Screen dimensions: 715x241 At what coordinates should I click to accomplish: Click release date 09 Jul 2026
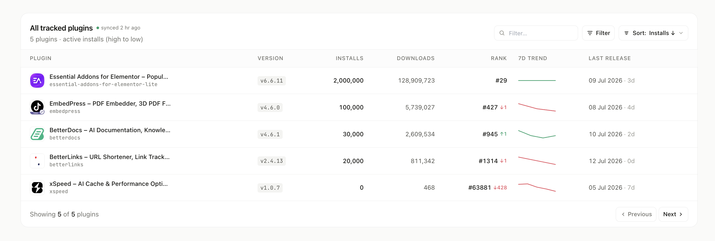[x=605, y=81]
